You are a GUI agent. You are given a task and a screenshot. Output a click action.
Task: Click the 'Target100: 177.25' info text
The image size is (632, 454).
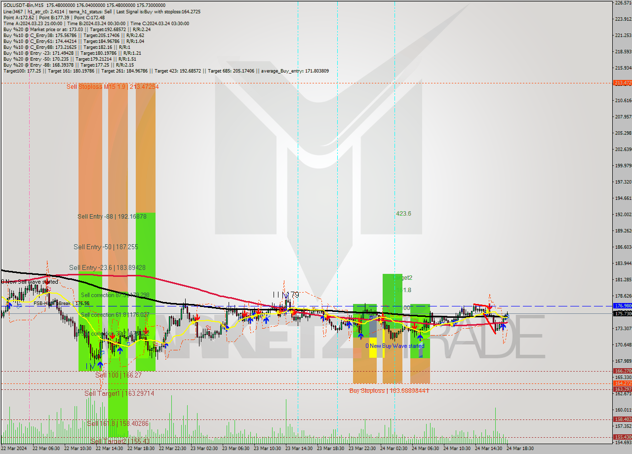coord(23,71)
